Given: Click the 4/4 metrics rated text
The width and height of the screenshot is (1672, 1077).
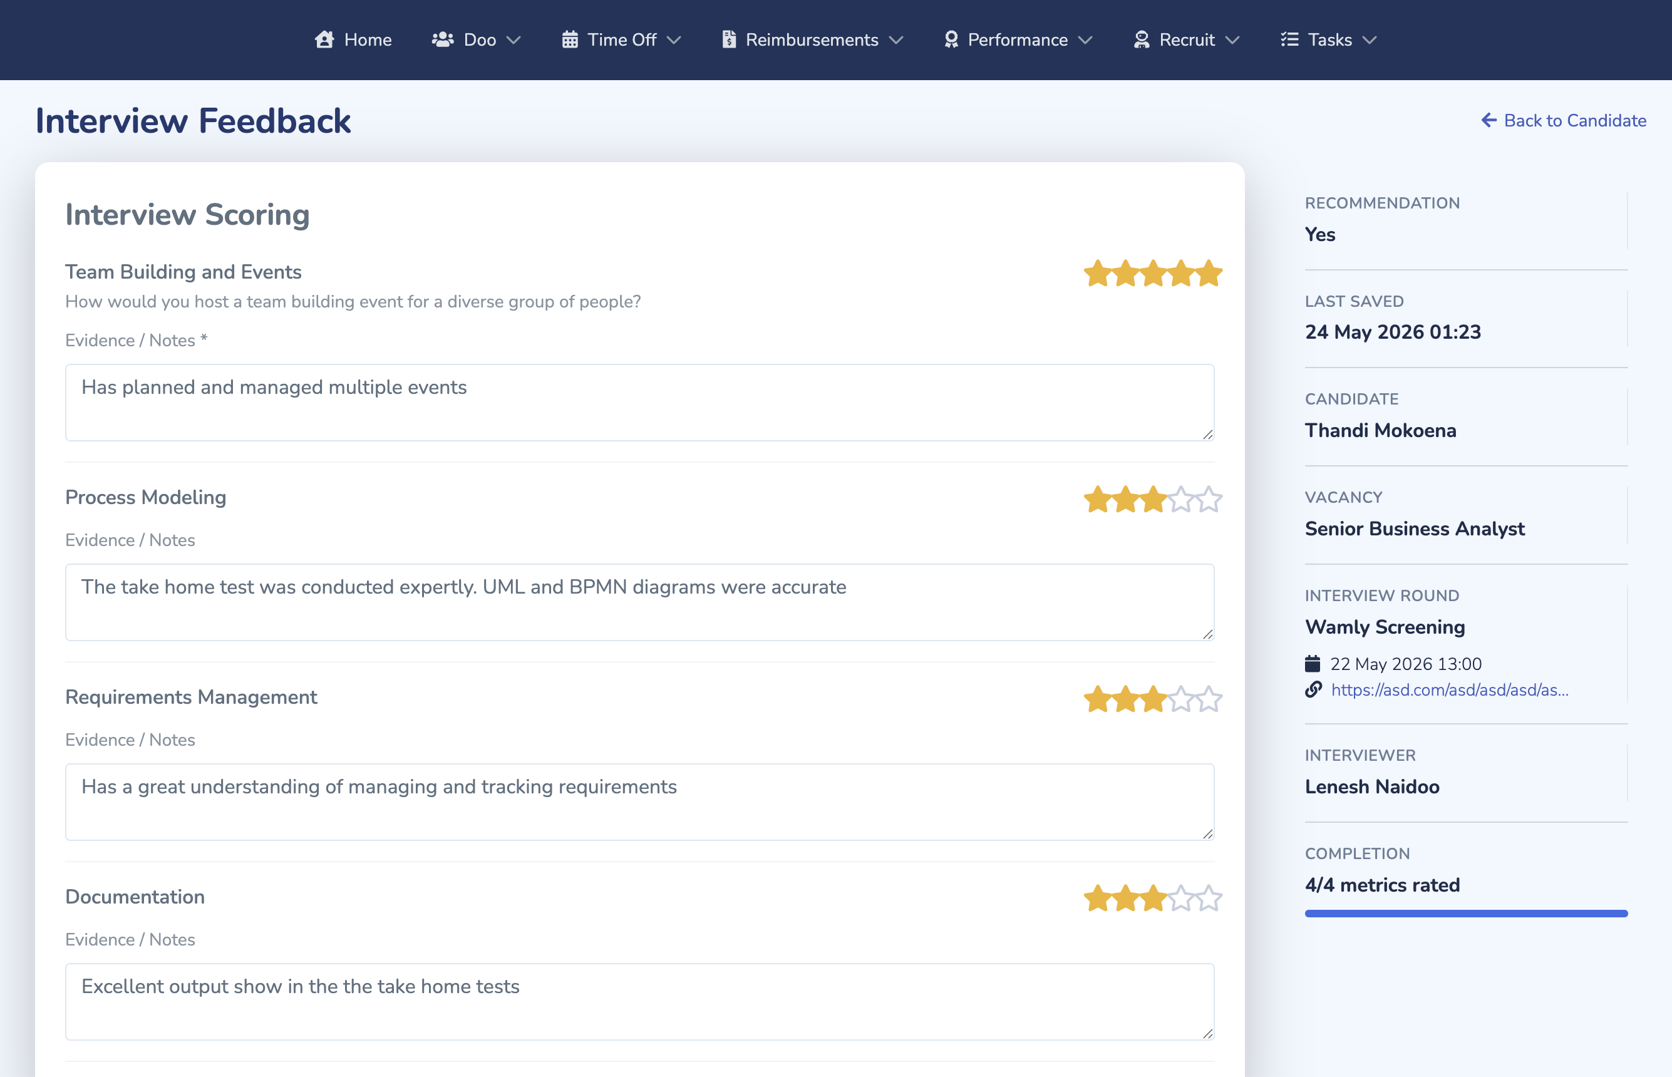Looking at the screenshot, I should (x=1382, y=885).
